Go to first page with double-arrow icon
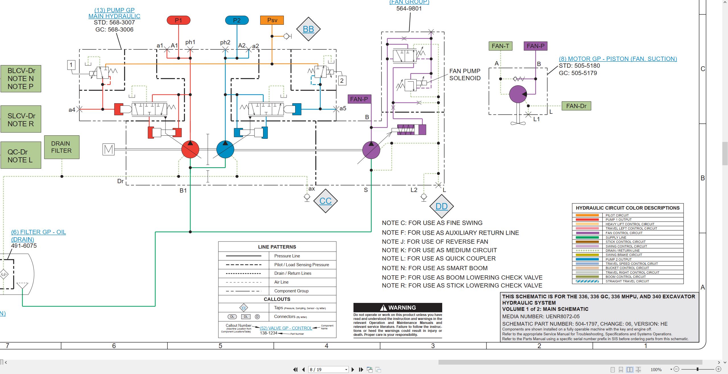This screenshot has width=728, height=374. (295, 369)
